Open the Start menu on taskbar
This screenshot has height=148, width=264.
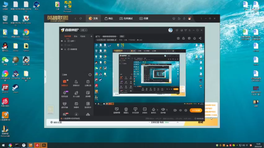(x=3, y=145)
